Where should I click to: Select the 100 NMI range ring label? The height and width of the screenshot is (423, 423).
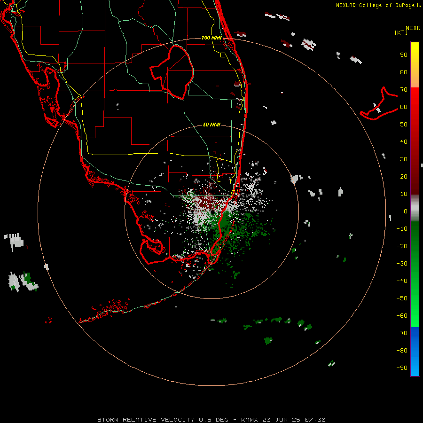click(x=211, y=38)
